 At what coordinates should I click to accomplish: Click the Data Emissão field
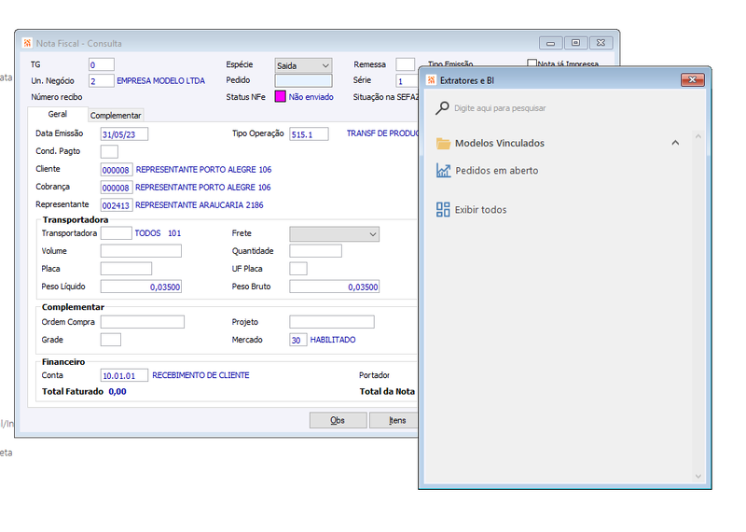coord(124,134)
